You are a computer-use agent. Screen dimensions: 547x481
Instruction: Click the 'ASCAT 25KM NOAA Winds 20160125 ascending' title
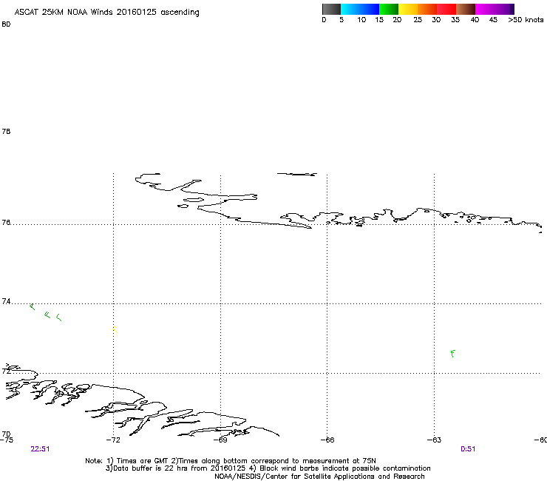[x=106, y=13]
